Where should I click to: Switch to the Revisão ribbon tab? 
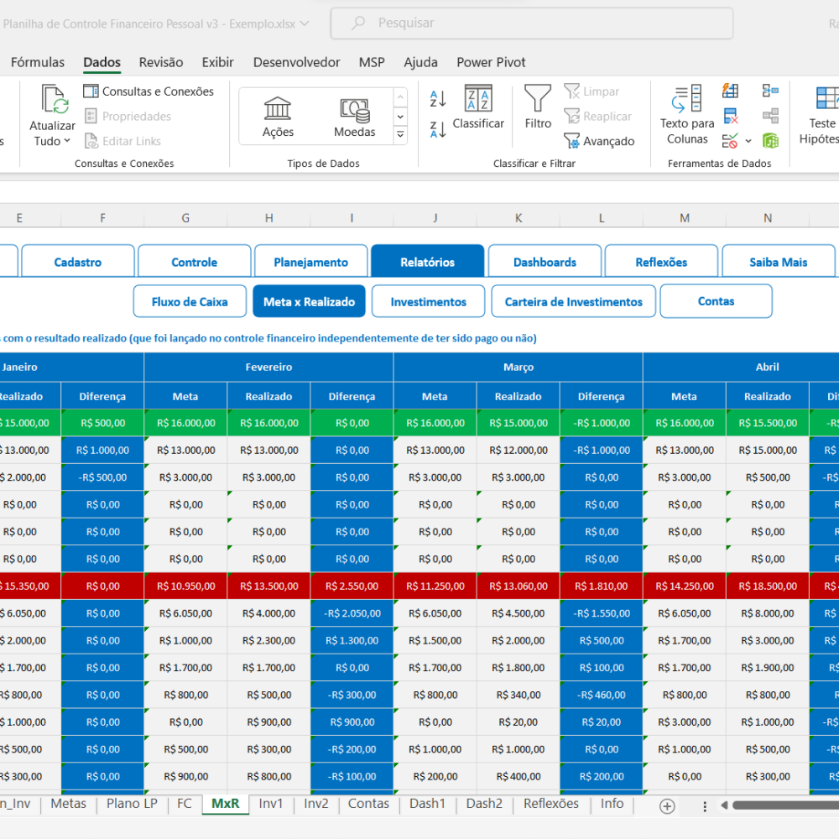161,62
